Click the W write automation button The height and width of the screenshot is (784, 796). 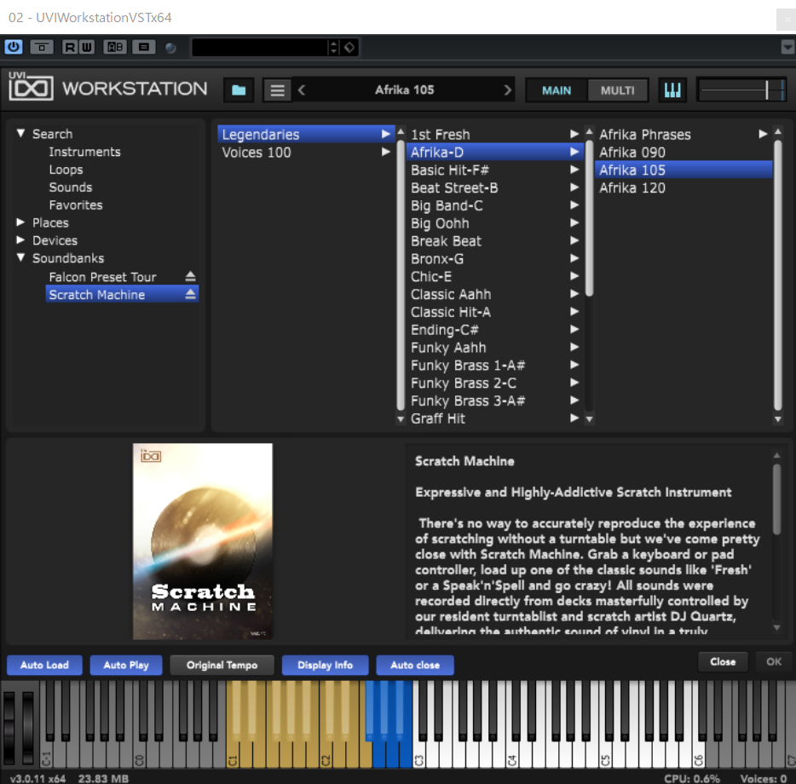[87, 47]
